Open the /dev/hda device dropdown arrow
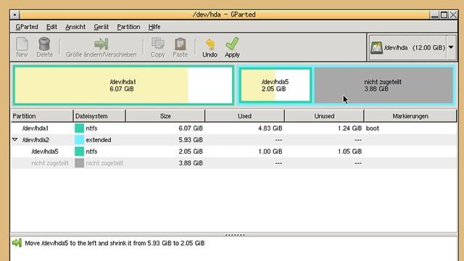This screenshot has width=464, height=261. pos(451,47)
